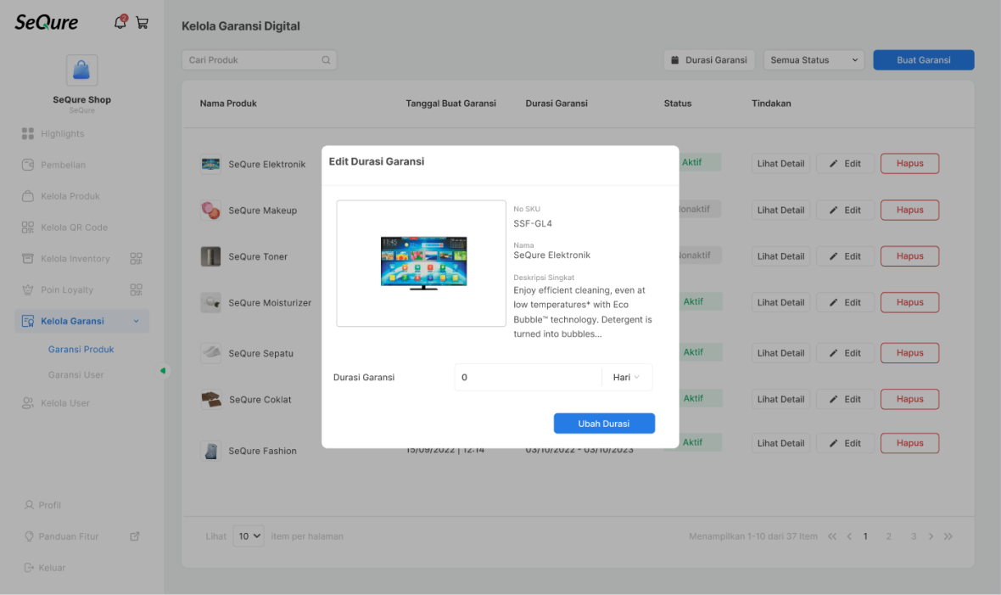Open Kelola QR Code menu
Screen dimensions: 1001x595
[74, 227]
